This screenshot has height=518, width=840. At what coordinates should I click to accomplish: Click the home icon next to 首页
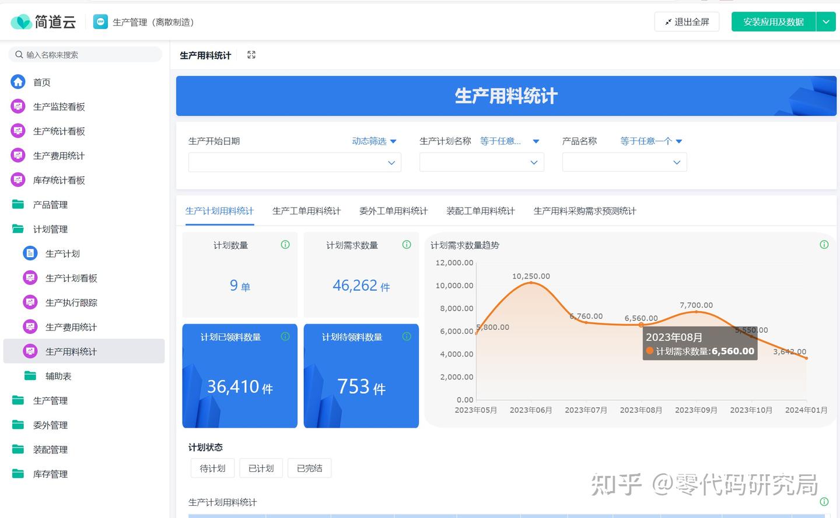coord(18,82)
